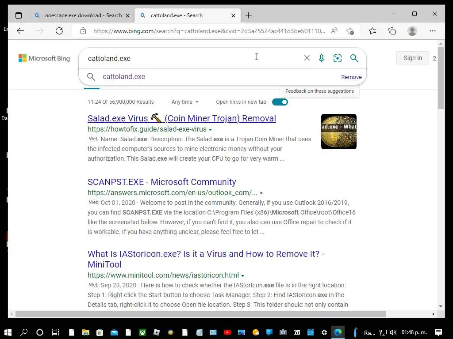Click the browser address bar URL
The height and width of the screenshot is (339, 453).
[209, 31]
